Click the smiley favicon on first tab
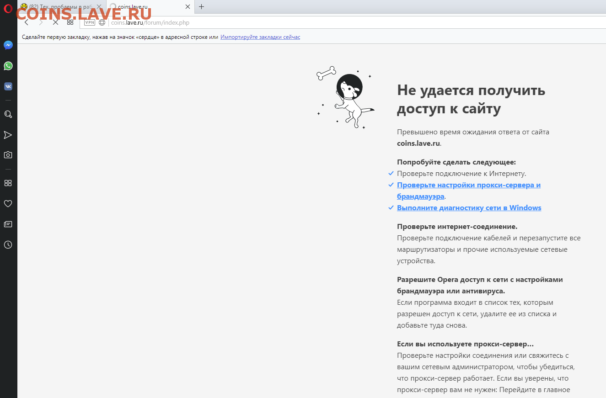The image size is (606, 398). 24,6
